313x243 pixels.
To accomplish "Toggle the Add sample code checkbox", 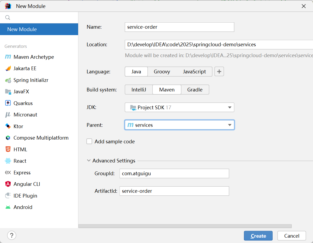I will click(89, 141).
